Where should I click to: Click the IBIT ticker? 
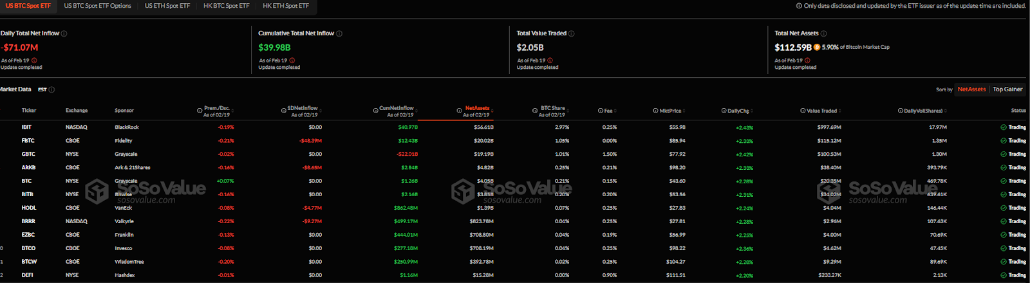[26, 127]
